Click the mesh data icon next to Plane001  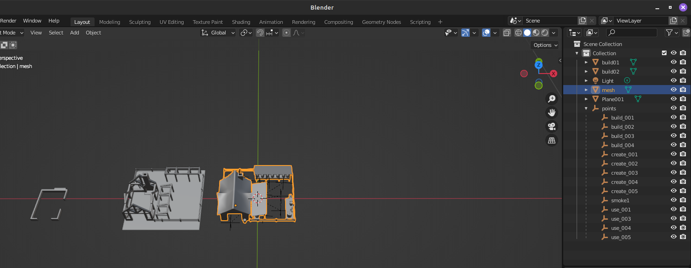(638, 99)
